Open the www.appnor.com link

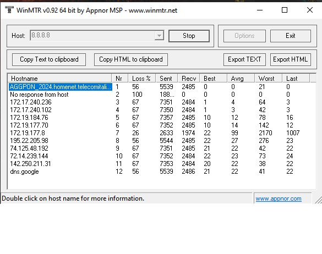(279, 198)
